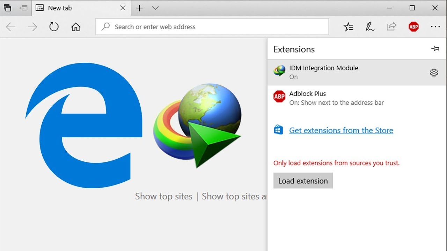
Task: Refresh the current page
Action: [x=54, y=27]
